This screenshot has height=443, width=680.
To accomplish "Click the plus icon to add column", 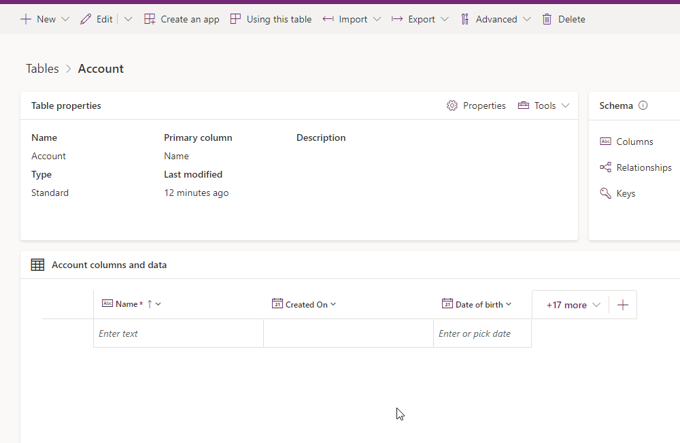I will [x=623, y=305].
